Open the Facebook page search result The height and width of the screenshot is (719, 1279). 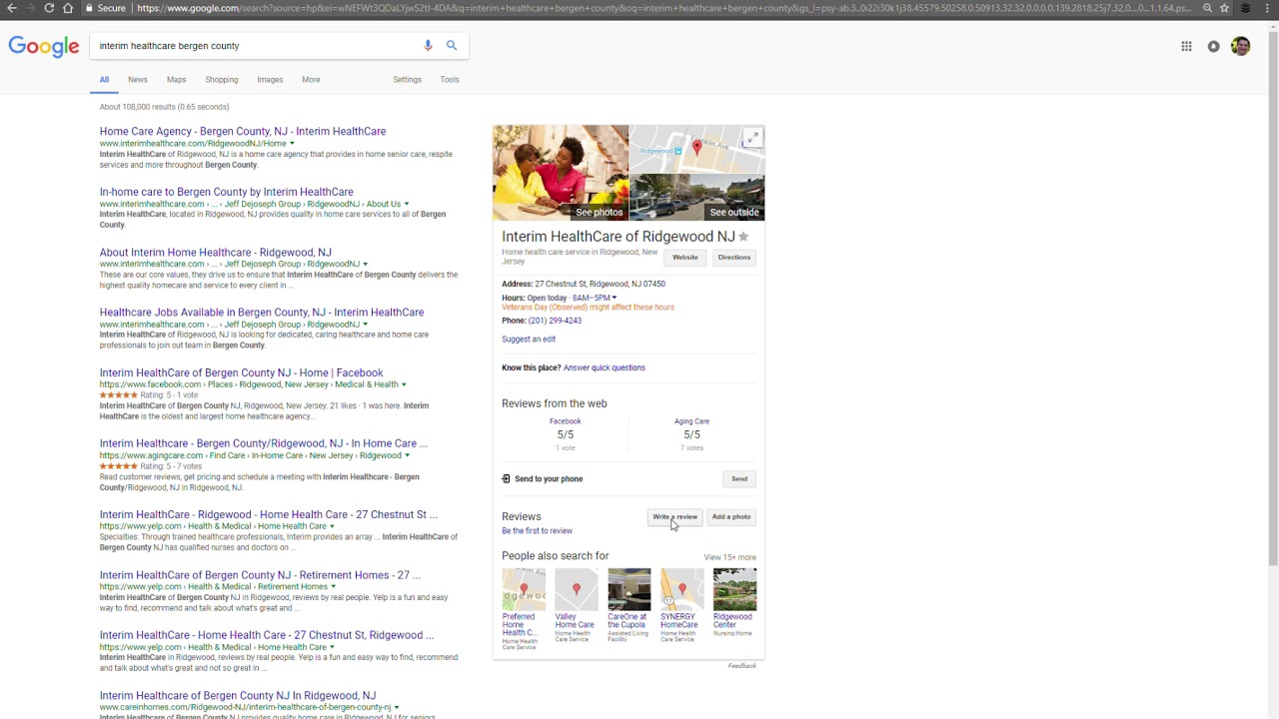point(241,373)
